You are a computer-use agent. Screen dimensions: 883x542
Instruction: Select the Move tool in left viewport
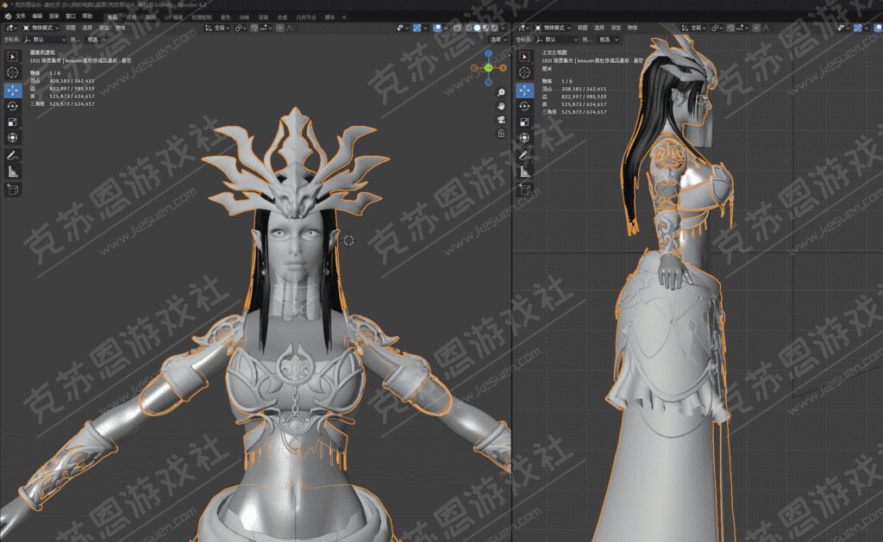(13, 89)
